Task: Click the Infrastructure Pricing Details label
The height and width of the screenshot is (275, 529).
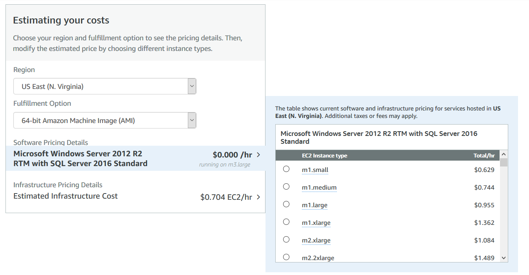Action: (58, 185)
